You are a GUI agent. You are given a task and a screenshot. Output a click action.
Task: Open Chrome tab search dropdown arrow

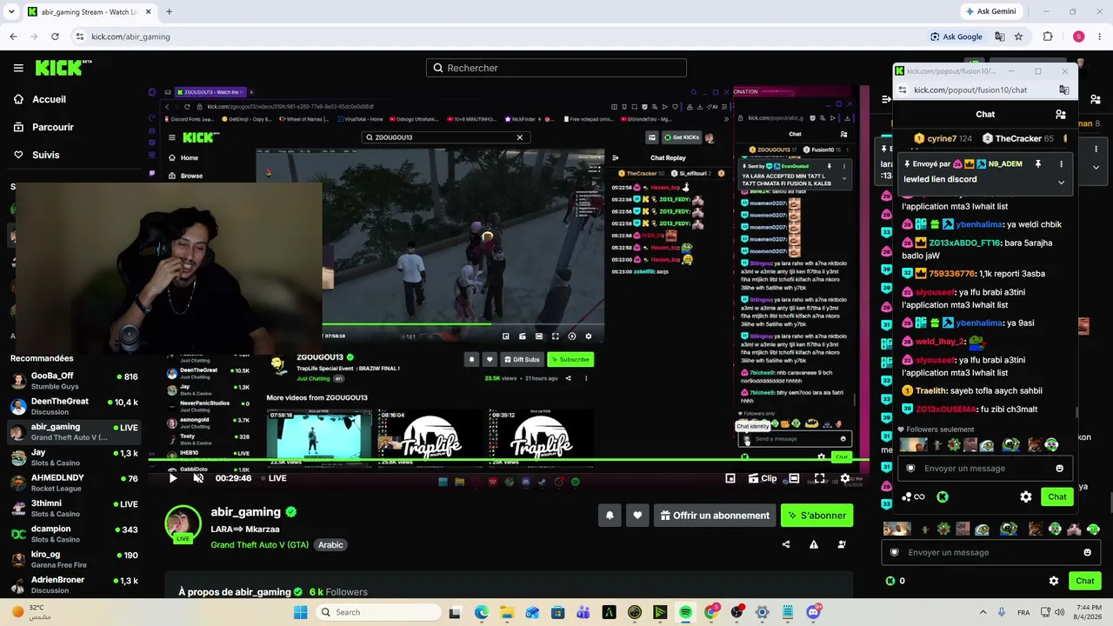click(10, 11)
